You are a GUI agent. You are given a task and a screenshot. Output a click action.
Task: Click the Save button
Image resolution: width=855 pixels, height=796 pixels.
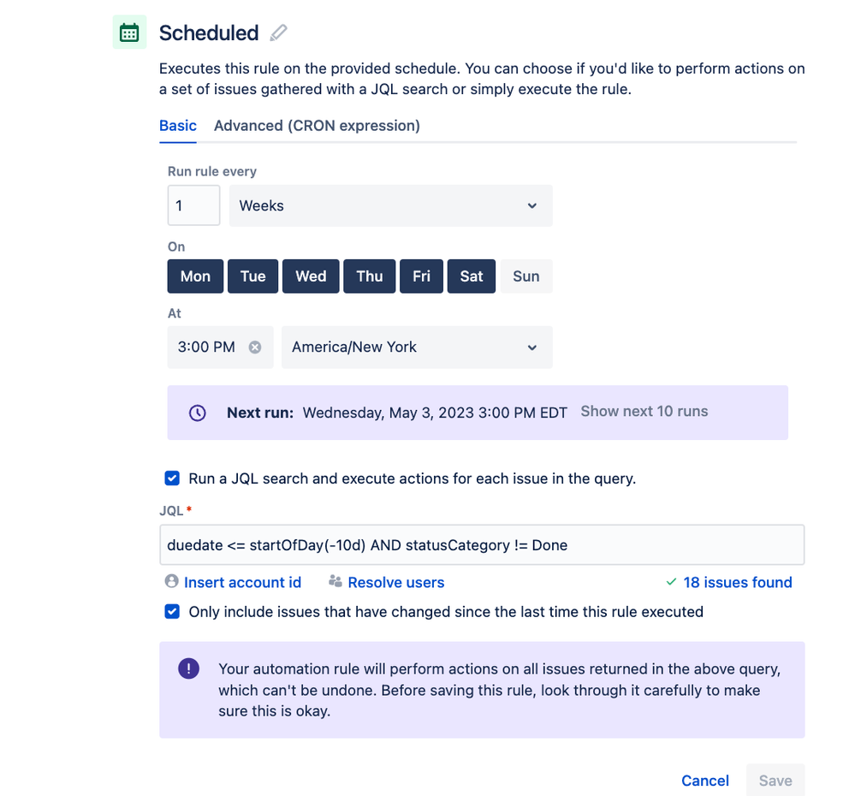pyautogui.click(x=775, y=780)
